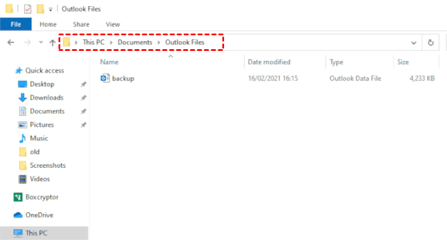Click This PC in the breadcrumb path

coord(94,42)
